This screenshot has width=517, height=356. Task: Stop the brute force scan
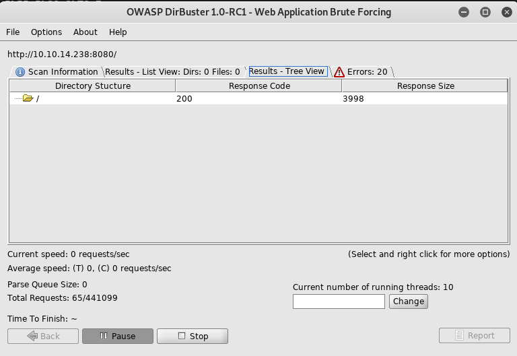(x=193, y=336)
